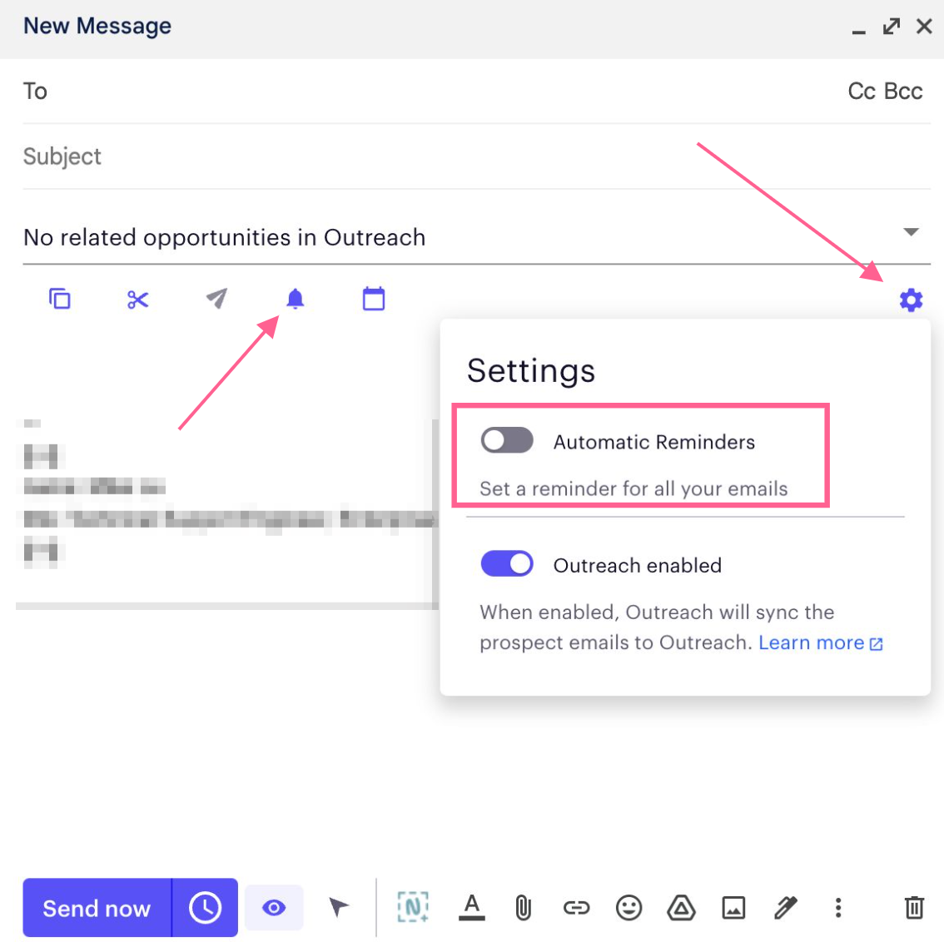This screenshot has height=942, width=944.
Task: Insert a photo icon
Action: (x=733, y=908)
